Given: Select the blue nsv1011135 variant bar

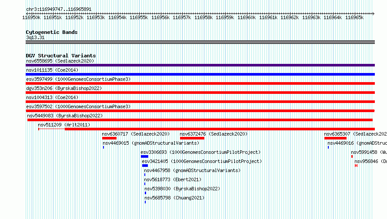Looking at the screenshot, I should click(x=200, y=74).
